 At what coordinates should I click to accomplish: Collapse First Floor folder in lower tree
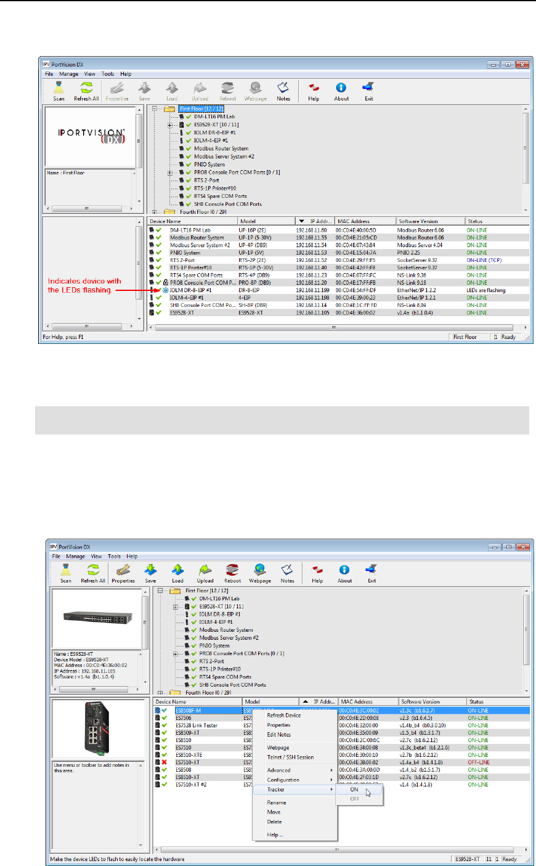pos(160,590)
